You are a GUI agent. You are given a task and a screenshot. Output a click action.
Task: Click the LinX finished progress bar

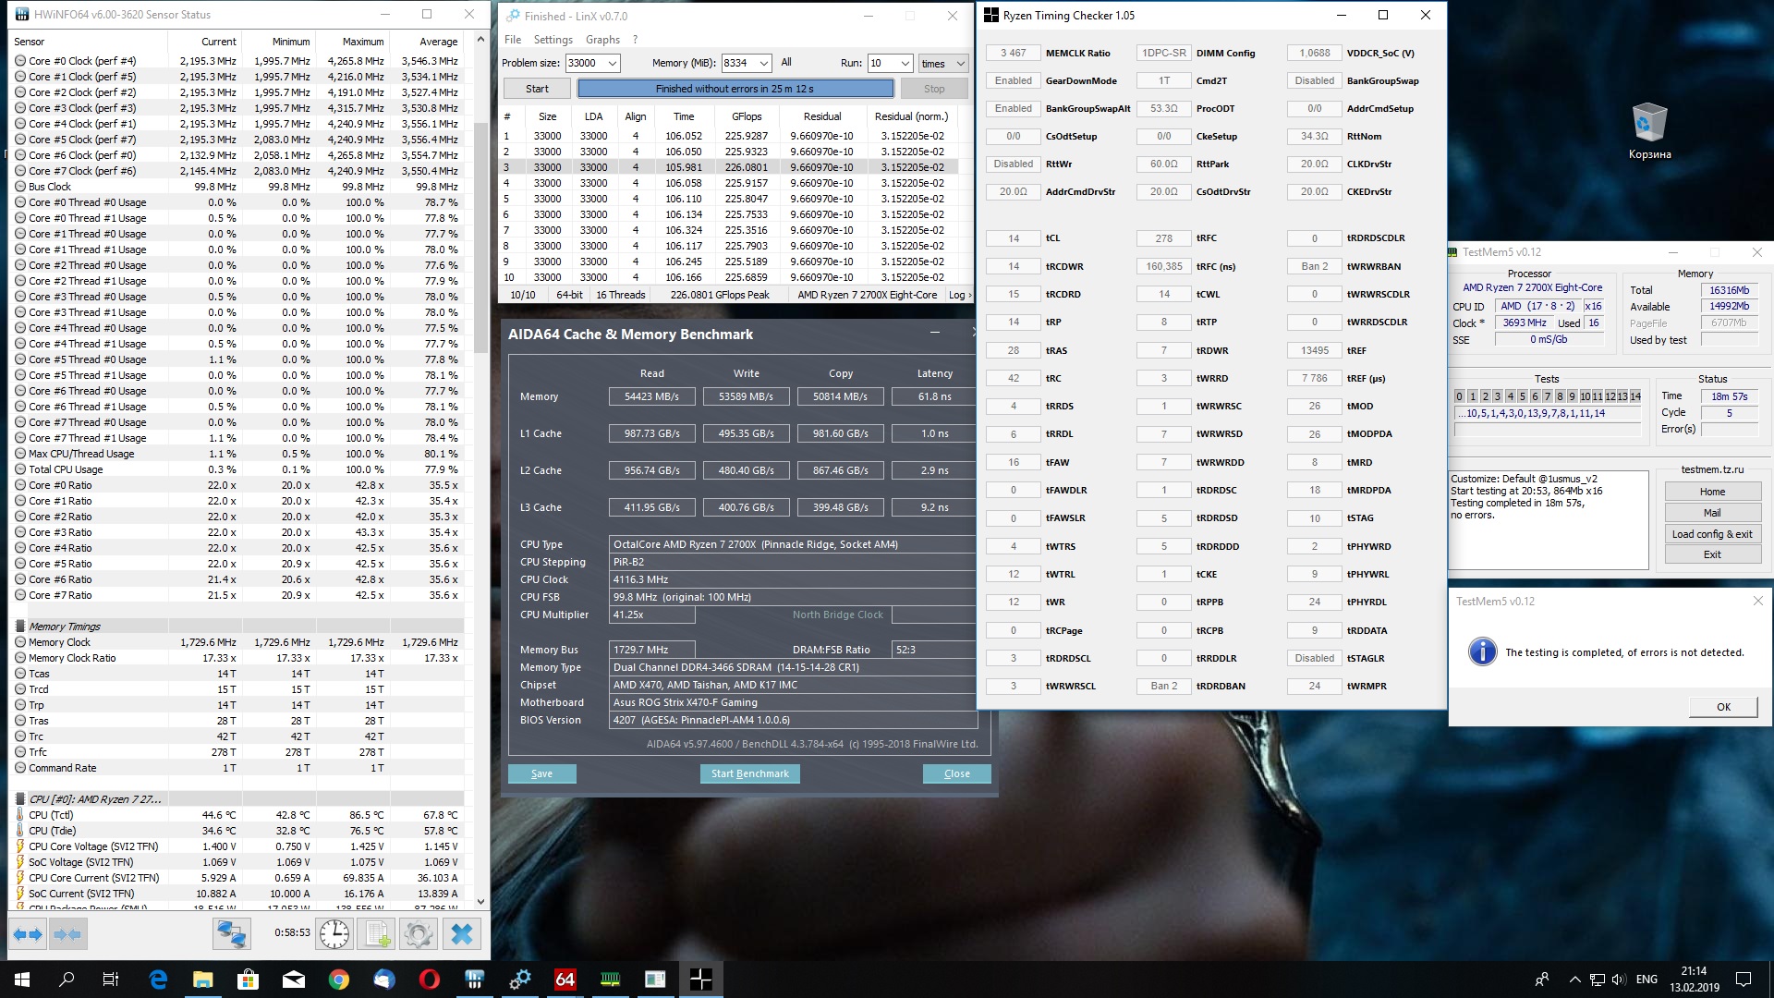pyautogui.click(x=735, y=89)
